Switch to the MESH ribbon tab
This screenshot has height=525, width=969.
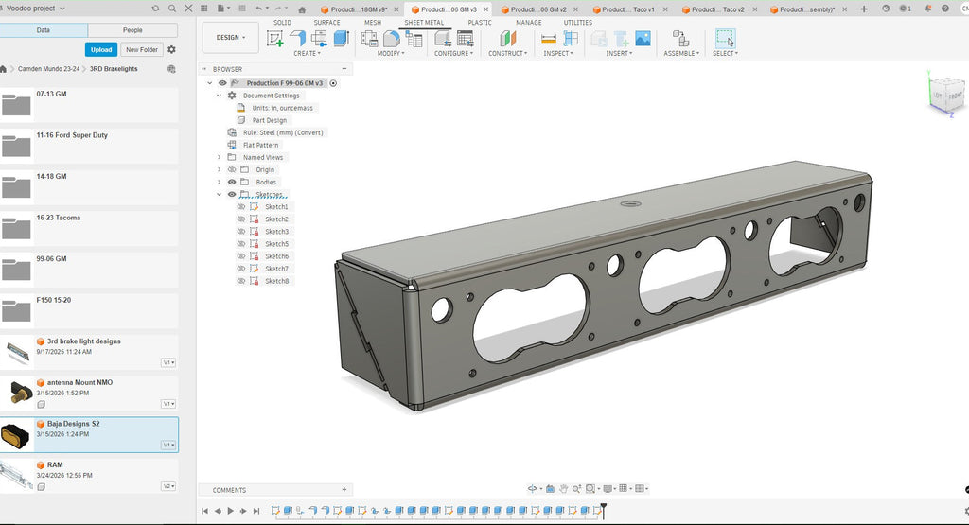click(373, 23)
